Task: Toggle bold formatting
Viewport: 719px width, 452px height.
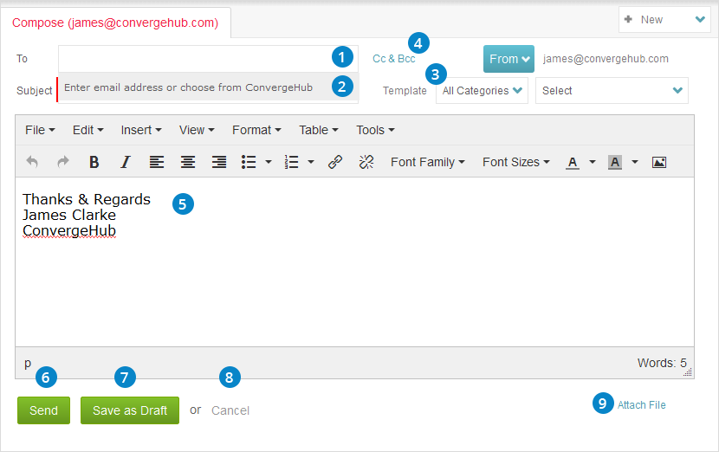Action: pos(94,162)
